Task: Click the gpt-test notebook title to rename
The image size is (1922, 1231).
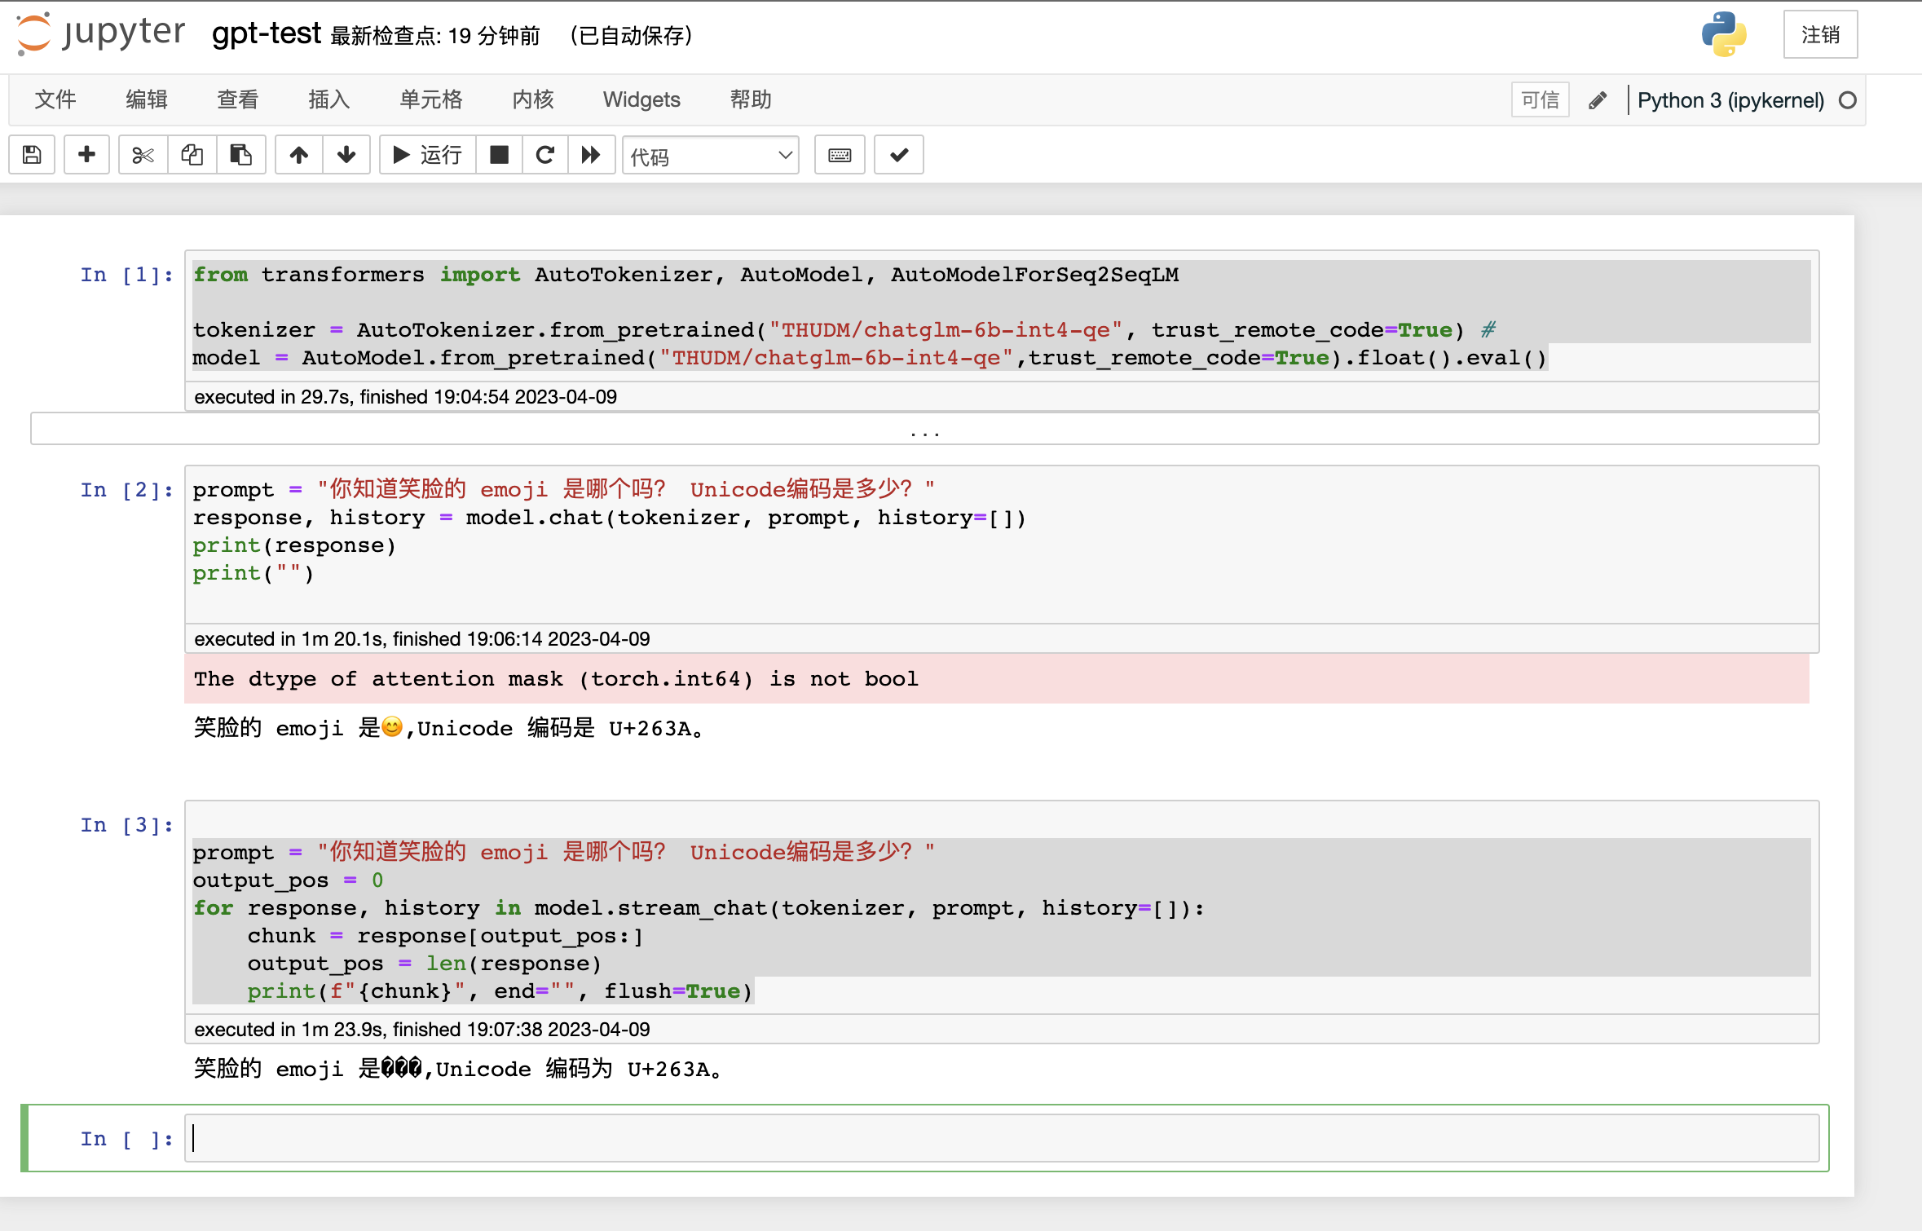Action: coord(267,34)
